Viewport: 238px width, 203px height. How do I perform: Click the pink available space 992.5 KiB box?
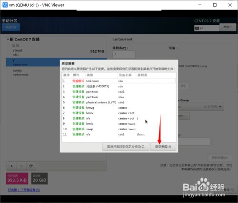17,179
